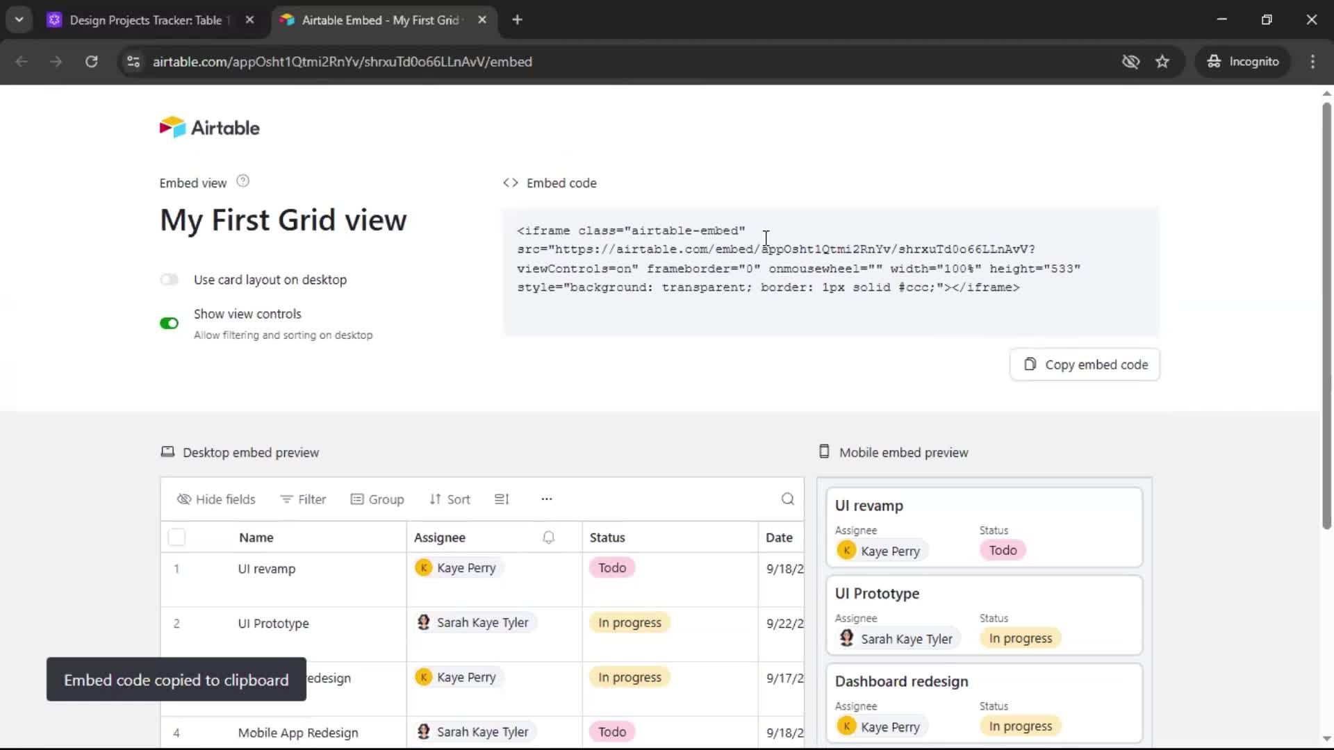Click Todo badge in mobile UI revamp card
Viewport: 1334px width, 750px height.
coord(1003,550)
